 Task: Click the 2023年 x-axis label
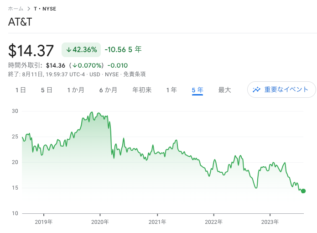[270, 222]
